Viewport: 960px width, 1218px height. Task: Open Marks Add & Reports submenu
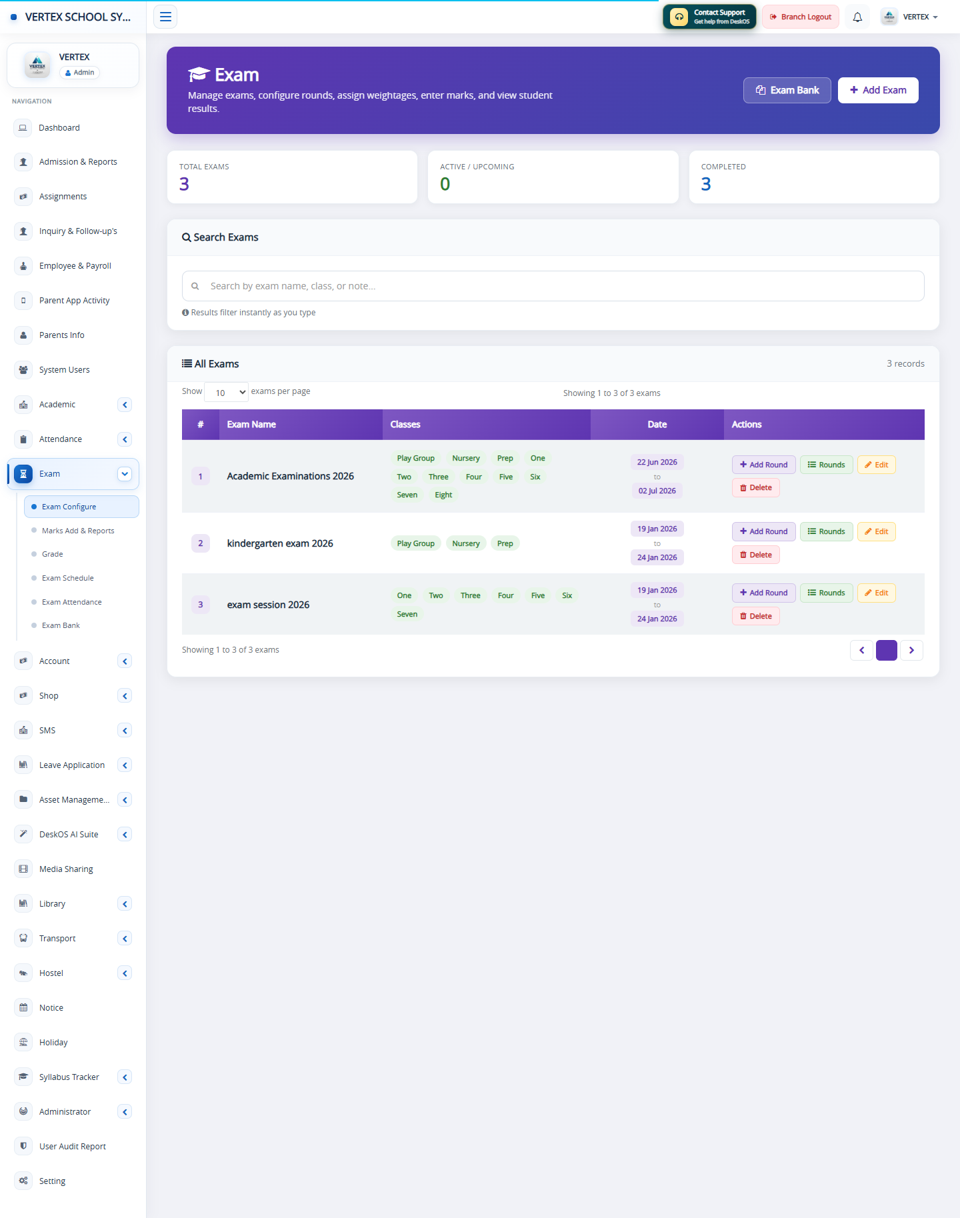(78, 531)
